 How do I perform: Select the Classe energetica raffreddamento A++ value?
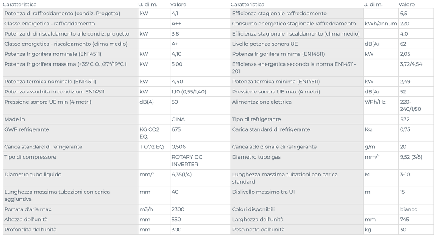coord(176,24)
